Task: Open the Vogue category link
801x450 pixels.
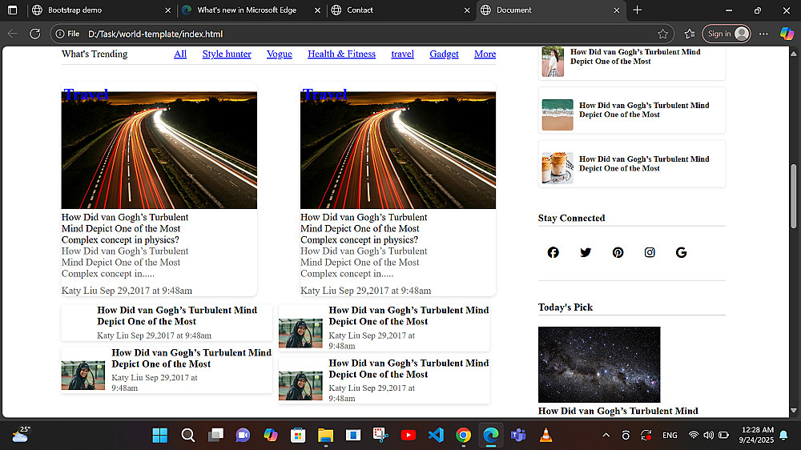Action: pyautogui.click(x=280, y=54)
